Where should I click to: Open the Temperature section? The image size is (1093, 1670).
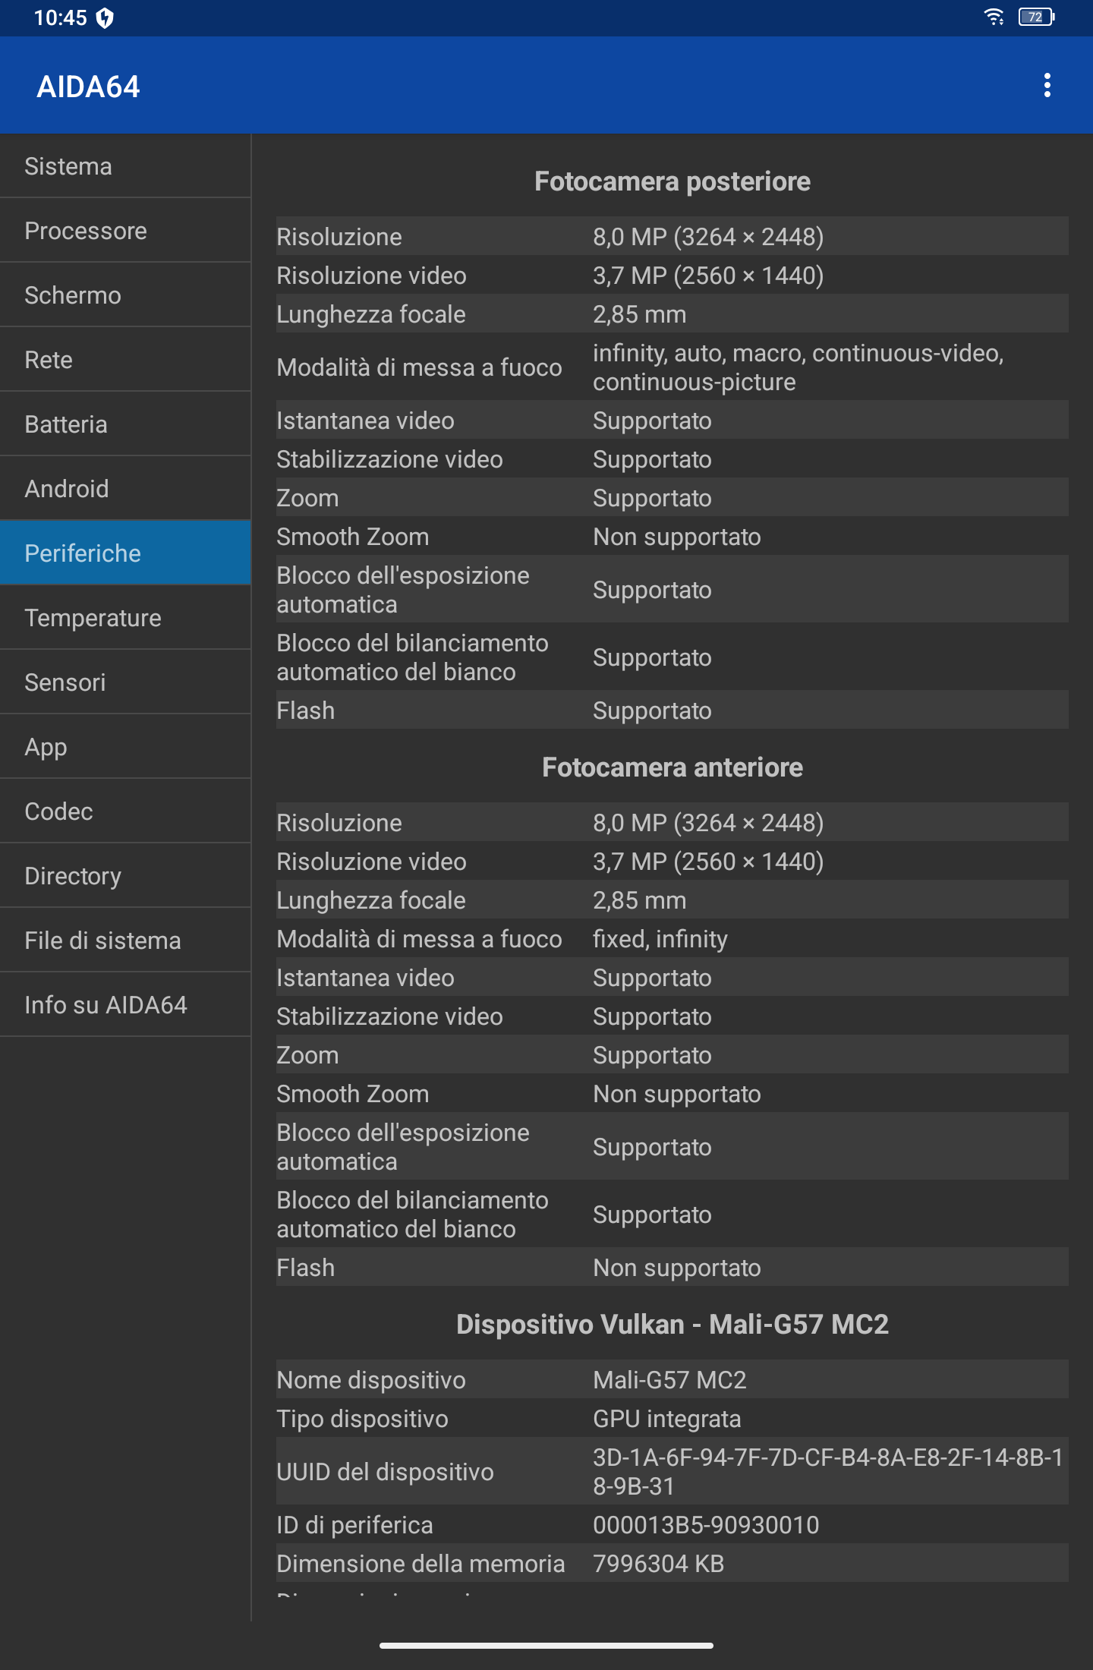125,618
